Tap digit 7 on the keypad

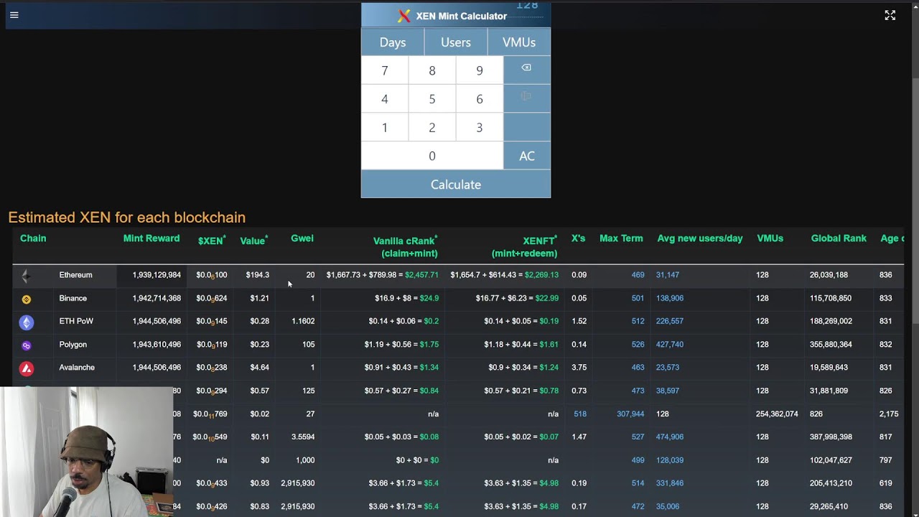(385, 70)
